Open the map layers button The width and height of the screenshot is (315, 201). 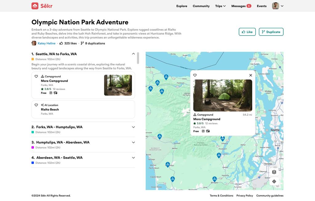pos(274,172)
